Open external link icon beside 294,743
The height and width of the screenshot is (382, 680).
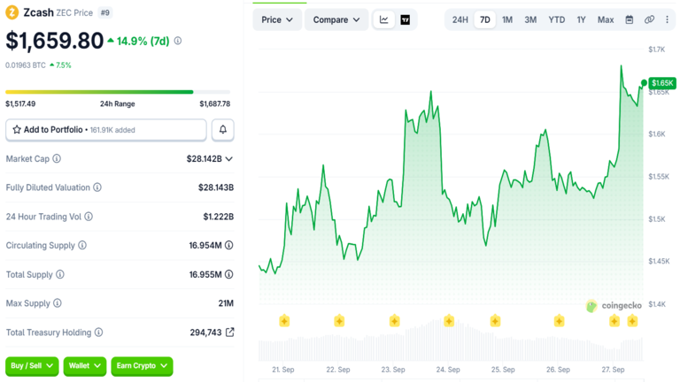[230, 332]
